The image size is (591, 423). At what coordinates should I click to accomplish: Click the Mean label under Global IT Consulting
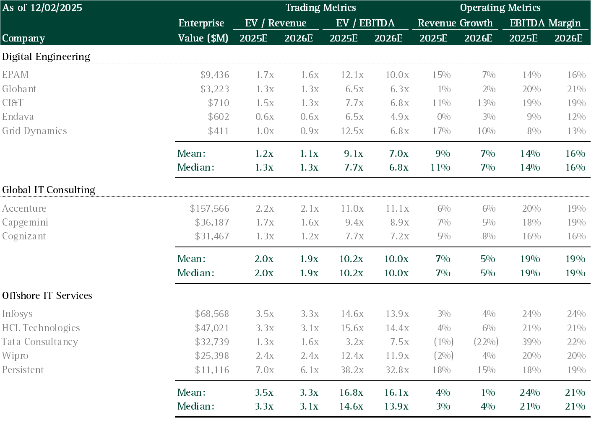192,259
